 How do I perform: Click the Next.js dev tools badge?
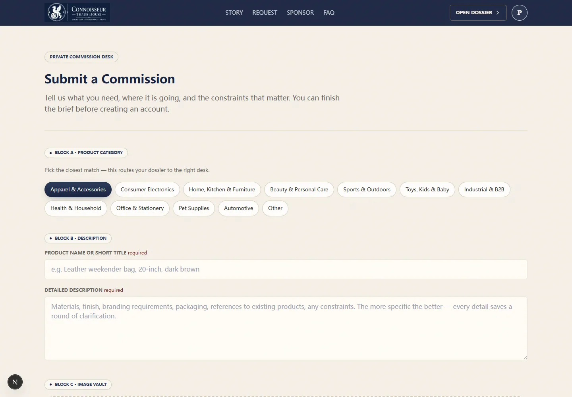15,382
